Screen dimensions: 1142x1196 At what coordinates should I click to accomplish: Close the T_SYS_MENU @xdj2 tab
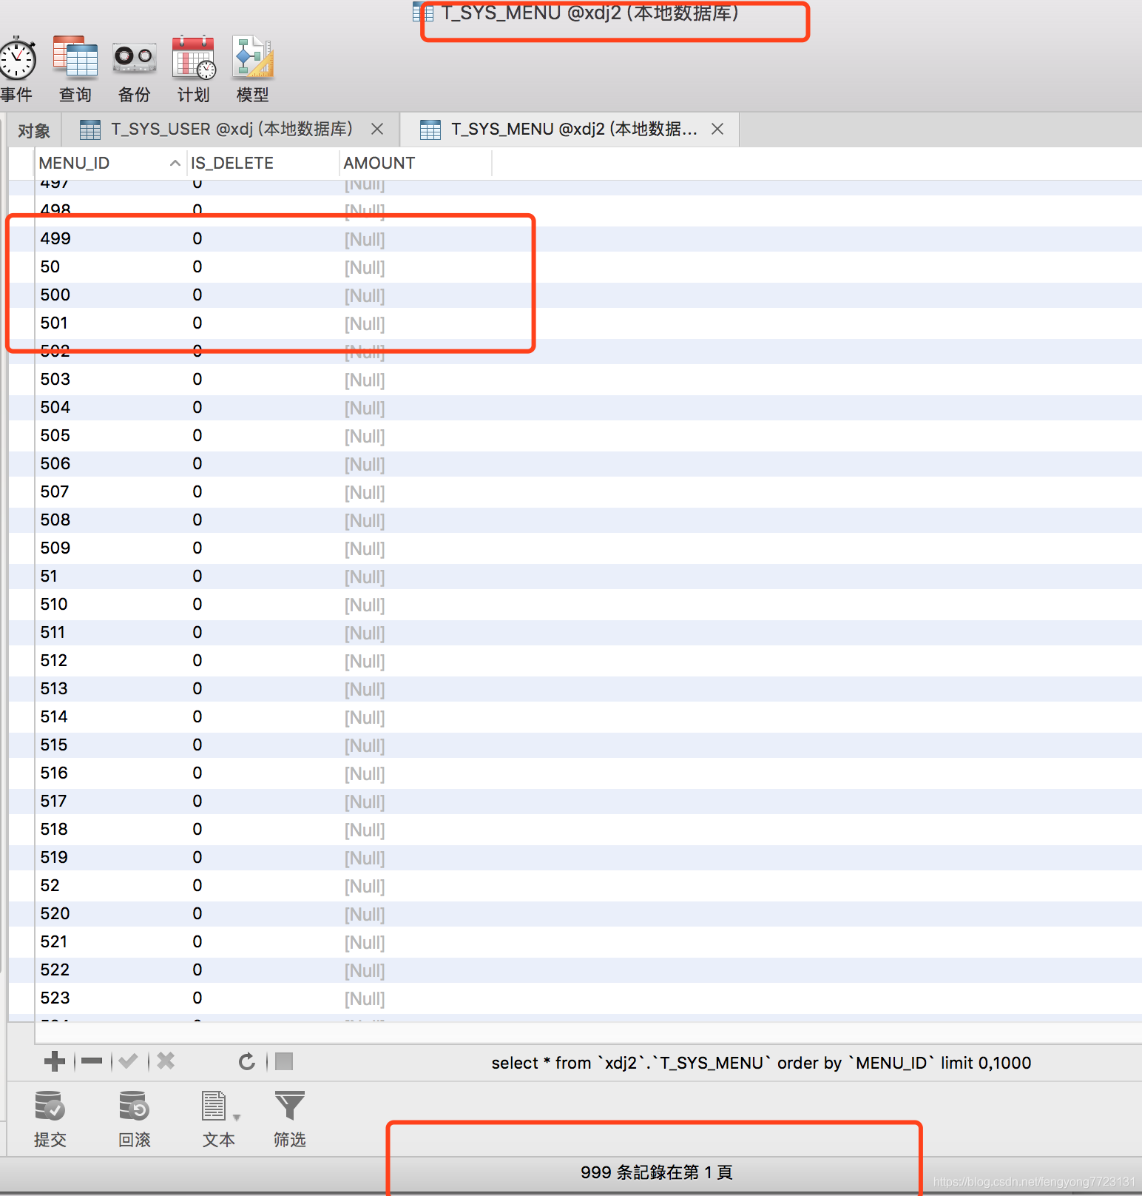pyautogui.click(x=717, y=130)
